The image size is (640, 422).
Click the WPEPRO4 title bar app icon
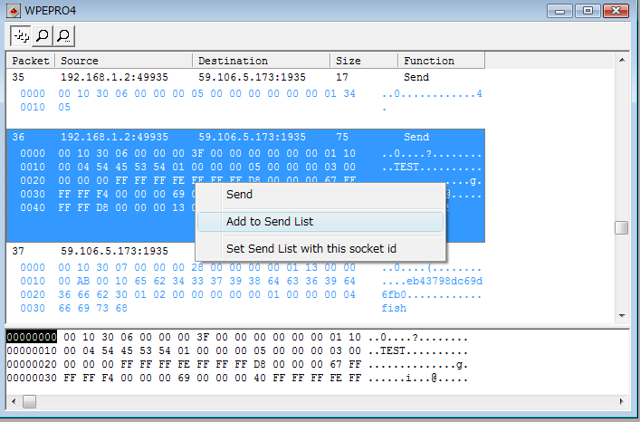tap(14, 11)
